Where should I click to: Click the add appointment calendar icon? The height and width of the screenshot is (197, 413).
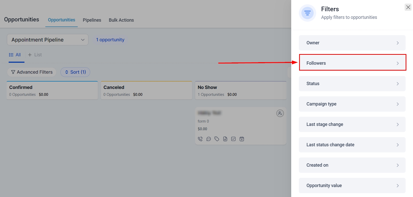coord(242,139)
